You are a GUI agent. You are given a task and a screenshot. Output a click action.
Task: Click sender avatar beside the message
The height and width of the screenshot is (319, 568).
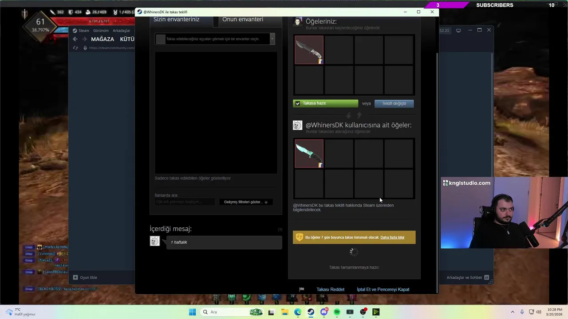pos(154,241)
